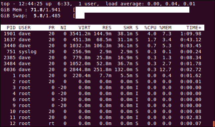Click VIRT value 779.8m
Image resolution: width=215 pixels, height=127 pixels.
tap(82, 58)
